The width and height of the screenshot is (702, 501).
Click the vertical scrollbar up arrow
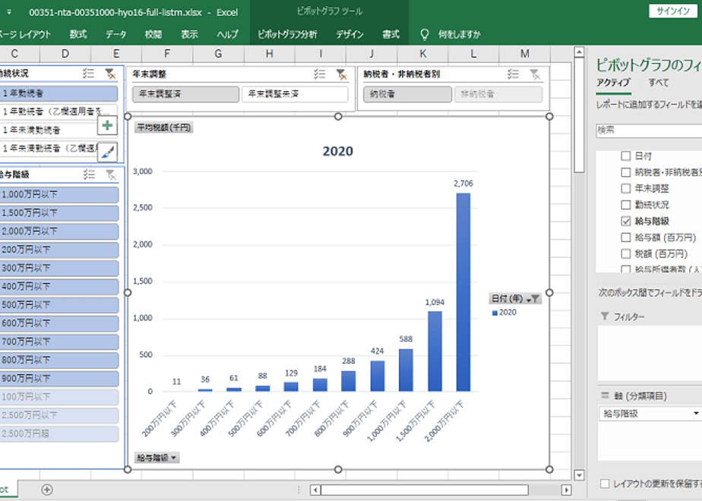pos(579,52)
